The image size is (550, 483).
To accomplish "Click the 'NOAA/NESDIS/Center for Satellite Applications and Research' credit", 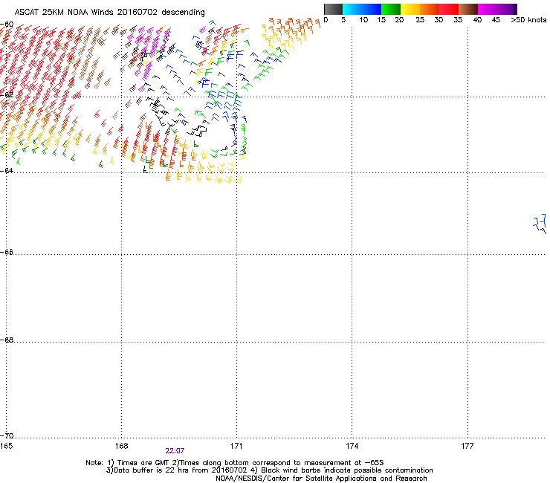I will coord(321,479).
